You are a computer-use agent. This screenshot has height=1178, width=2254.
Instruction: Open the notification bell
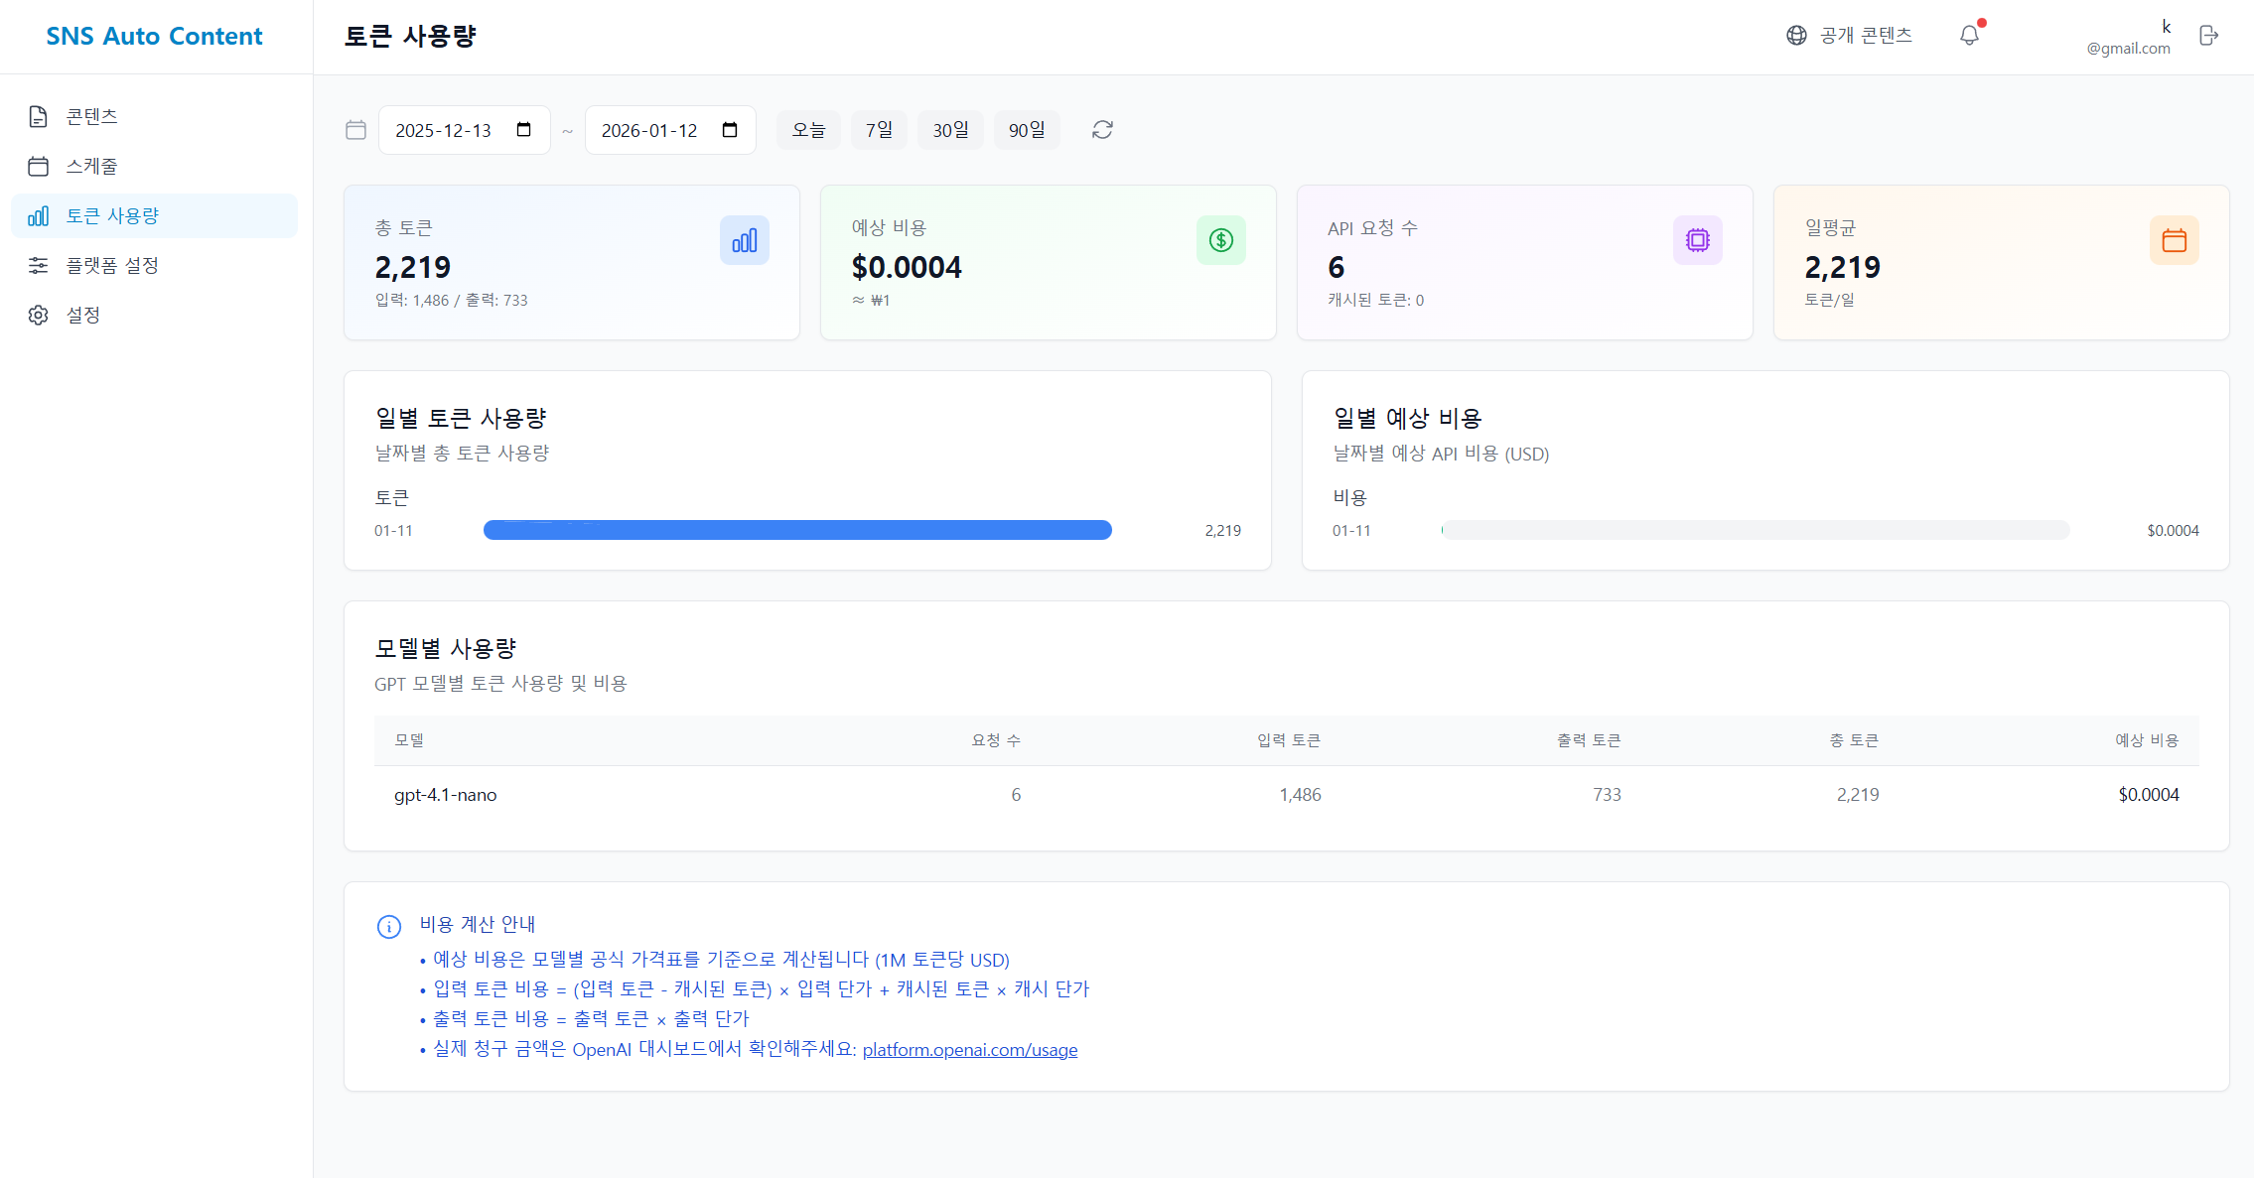click(1969, 36)
